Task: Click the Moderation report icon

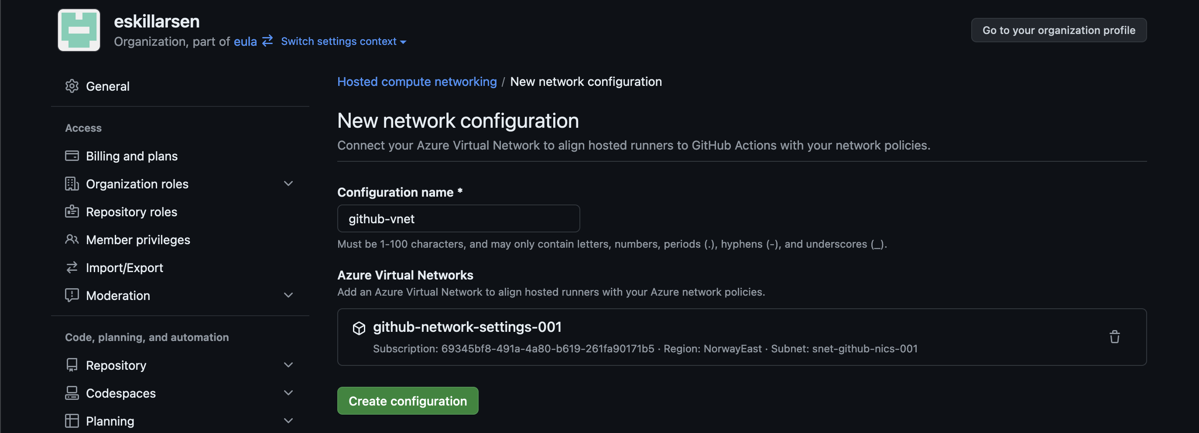Action: (x=72, y=295)
